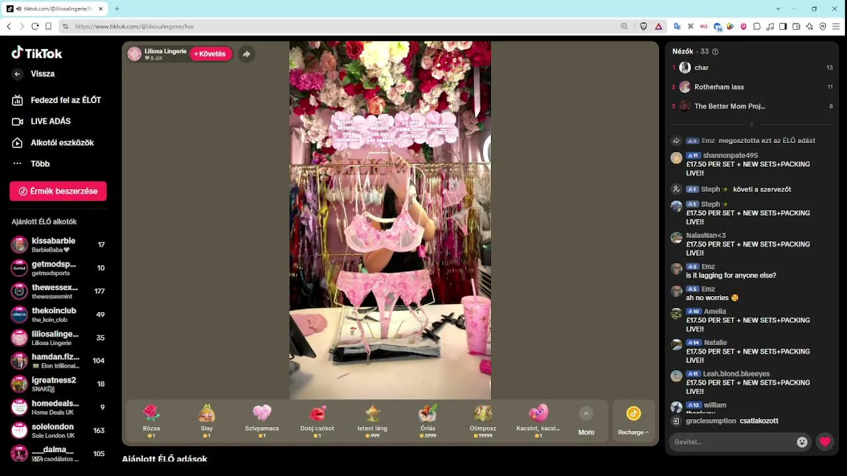Send the Kacsint, kacsi... heart gift
The height and width of the screenshot is (476, 847).
click(x=538, y=422)
